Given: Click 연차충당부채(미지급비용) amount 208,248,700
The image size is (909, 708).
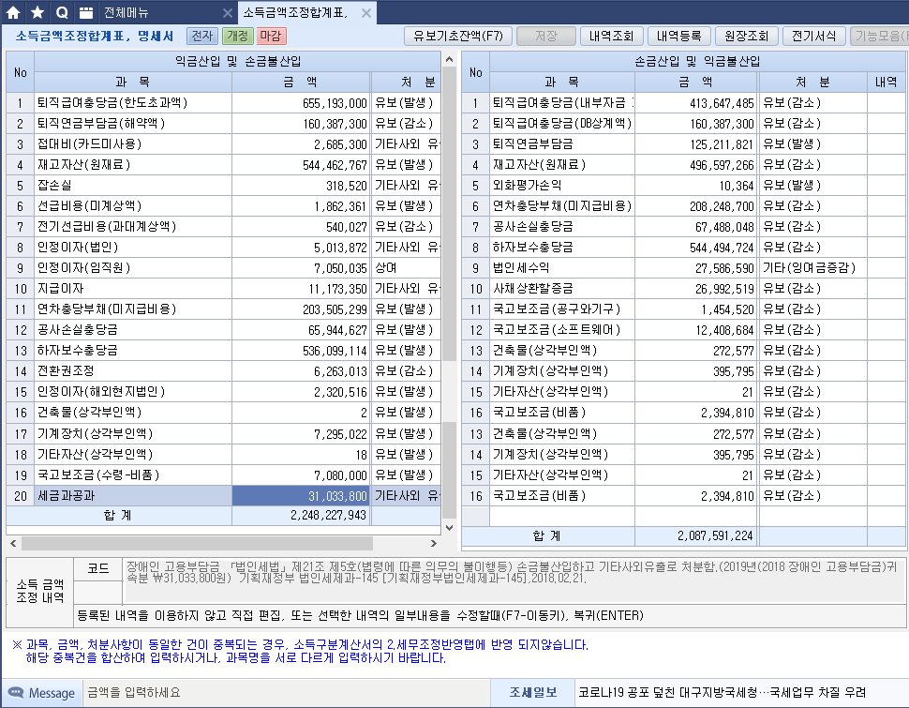Looking at the screenshot, I should (696, 206).
